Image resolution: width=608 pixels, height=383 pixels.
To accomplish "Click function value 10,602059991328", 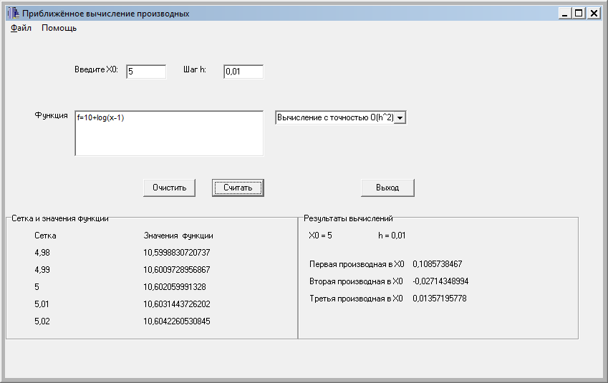I will (175, 287).
